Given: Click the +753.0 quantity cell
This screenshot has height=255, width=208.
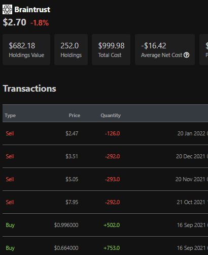Looking at the screenshot, I should [112, 248].
